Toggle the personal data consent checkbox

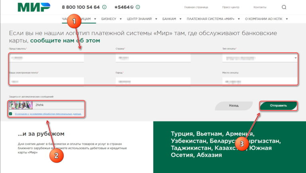click(x=11, y=114)
